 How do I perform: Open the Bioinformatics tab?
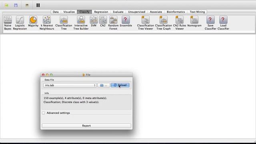coord(176,12)
